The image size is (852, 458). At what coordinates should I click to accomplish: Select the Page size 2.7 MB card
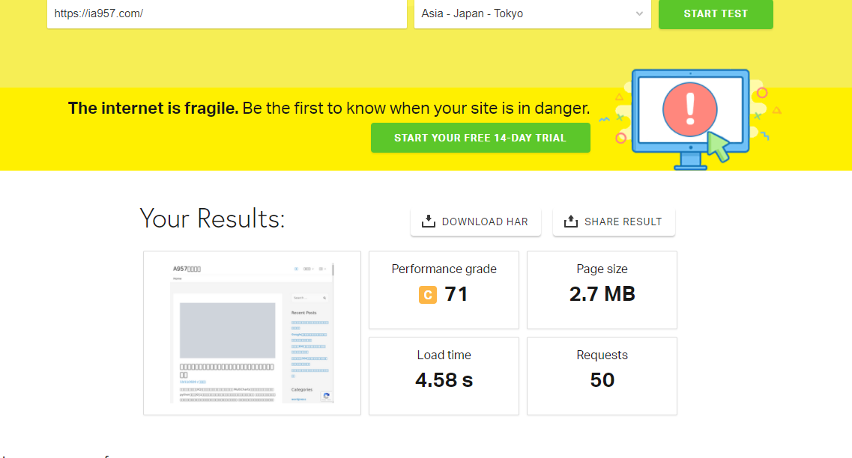click(x=602, y=290)
